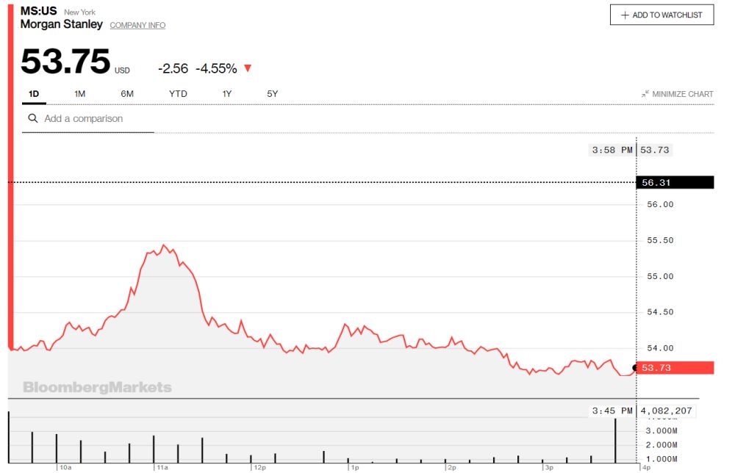This screenshot has width=735, height=473.
Task: Click the 56.00 price axis label
Action: click(660, 205)
